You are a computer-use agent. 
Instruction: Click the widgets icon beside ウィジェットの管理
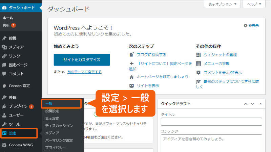[x=199, y=55]
